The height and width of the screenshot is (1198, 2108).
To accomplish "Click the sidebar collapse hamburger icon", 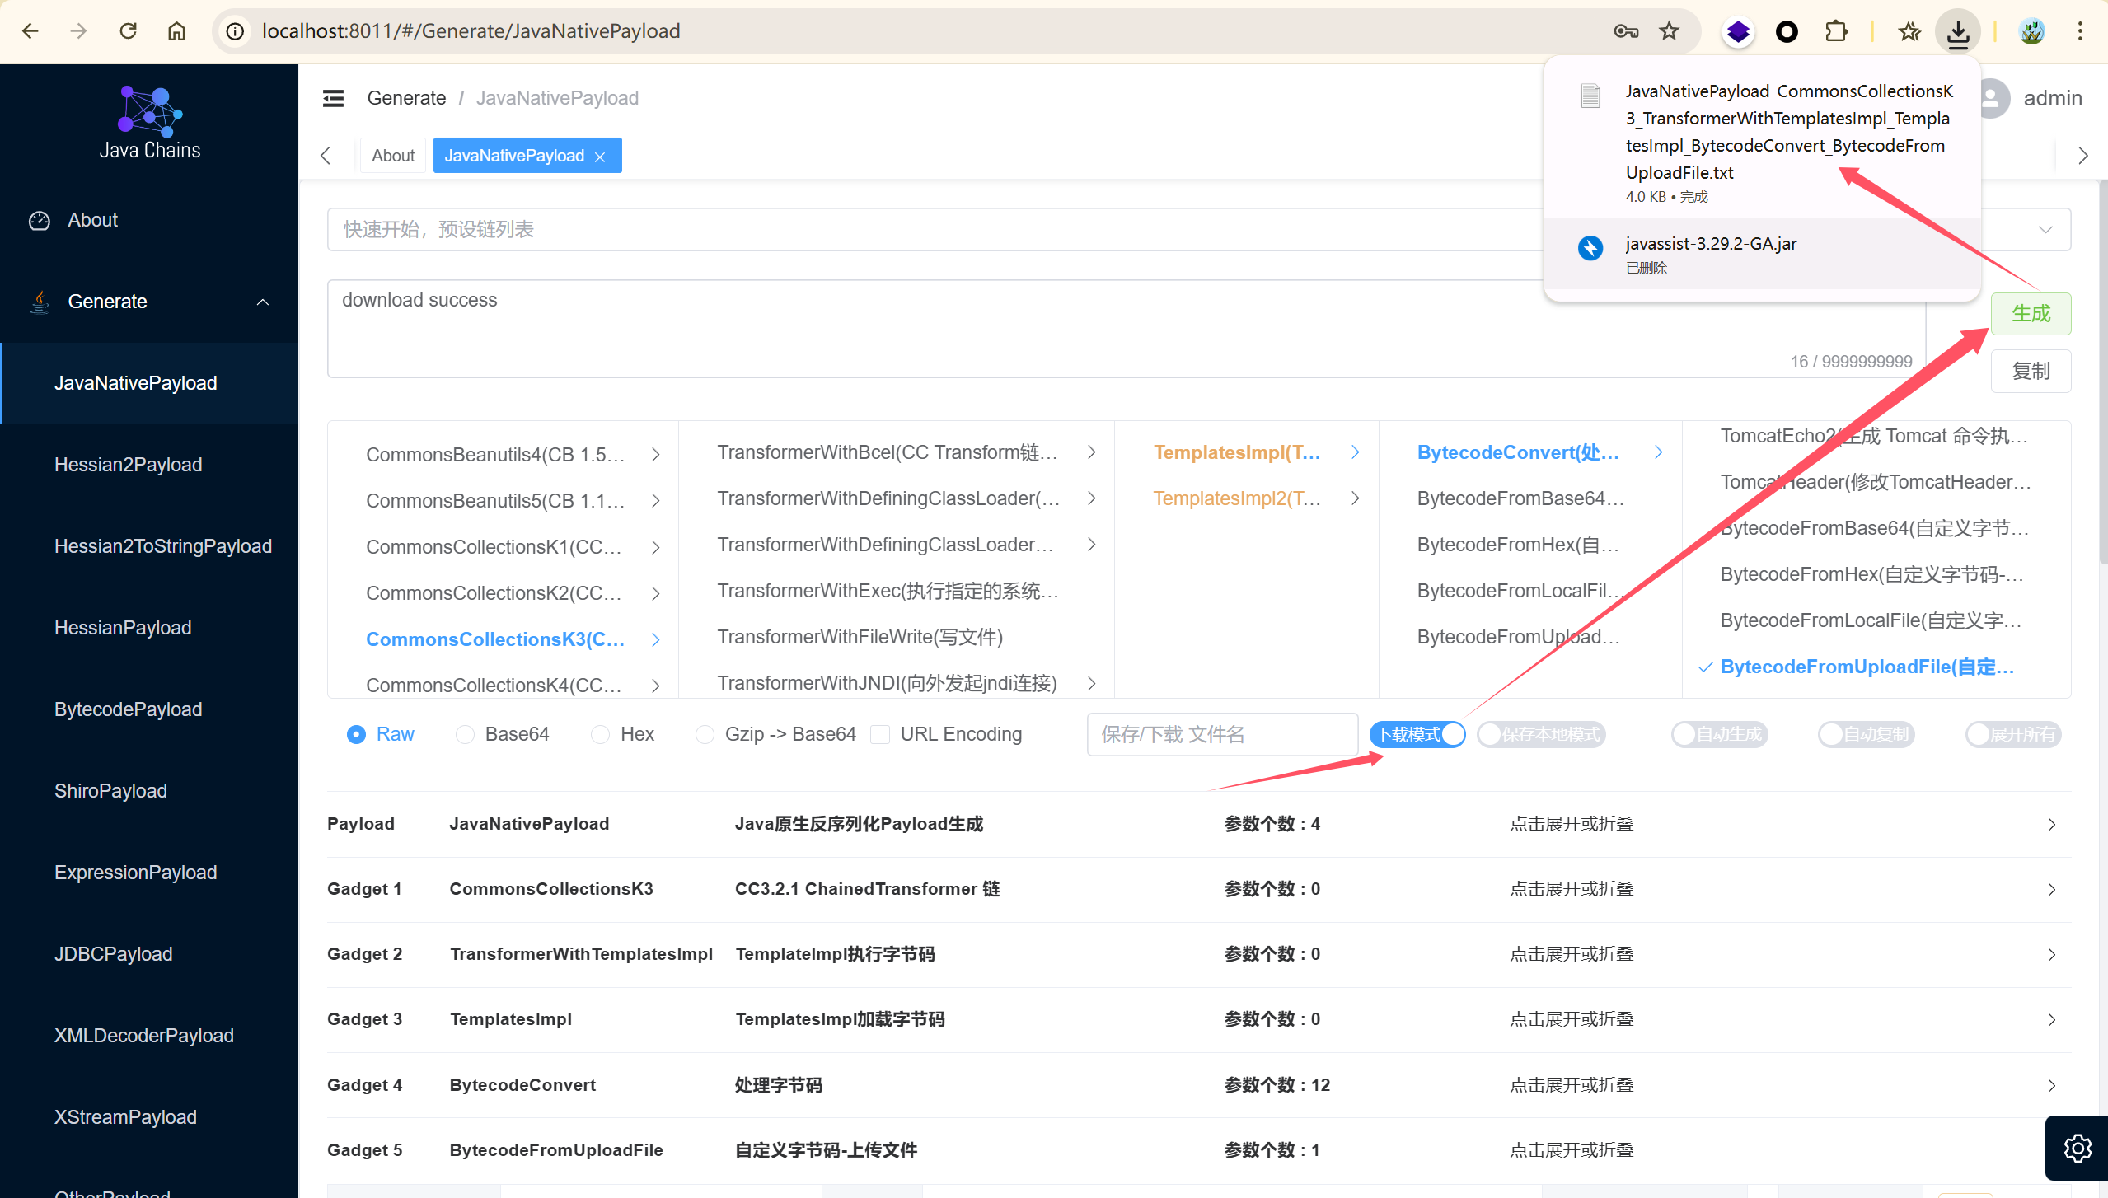I will (x=333, y=98).
